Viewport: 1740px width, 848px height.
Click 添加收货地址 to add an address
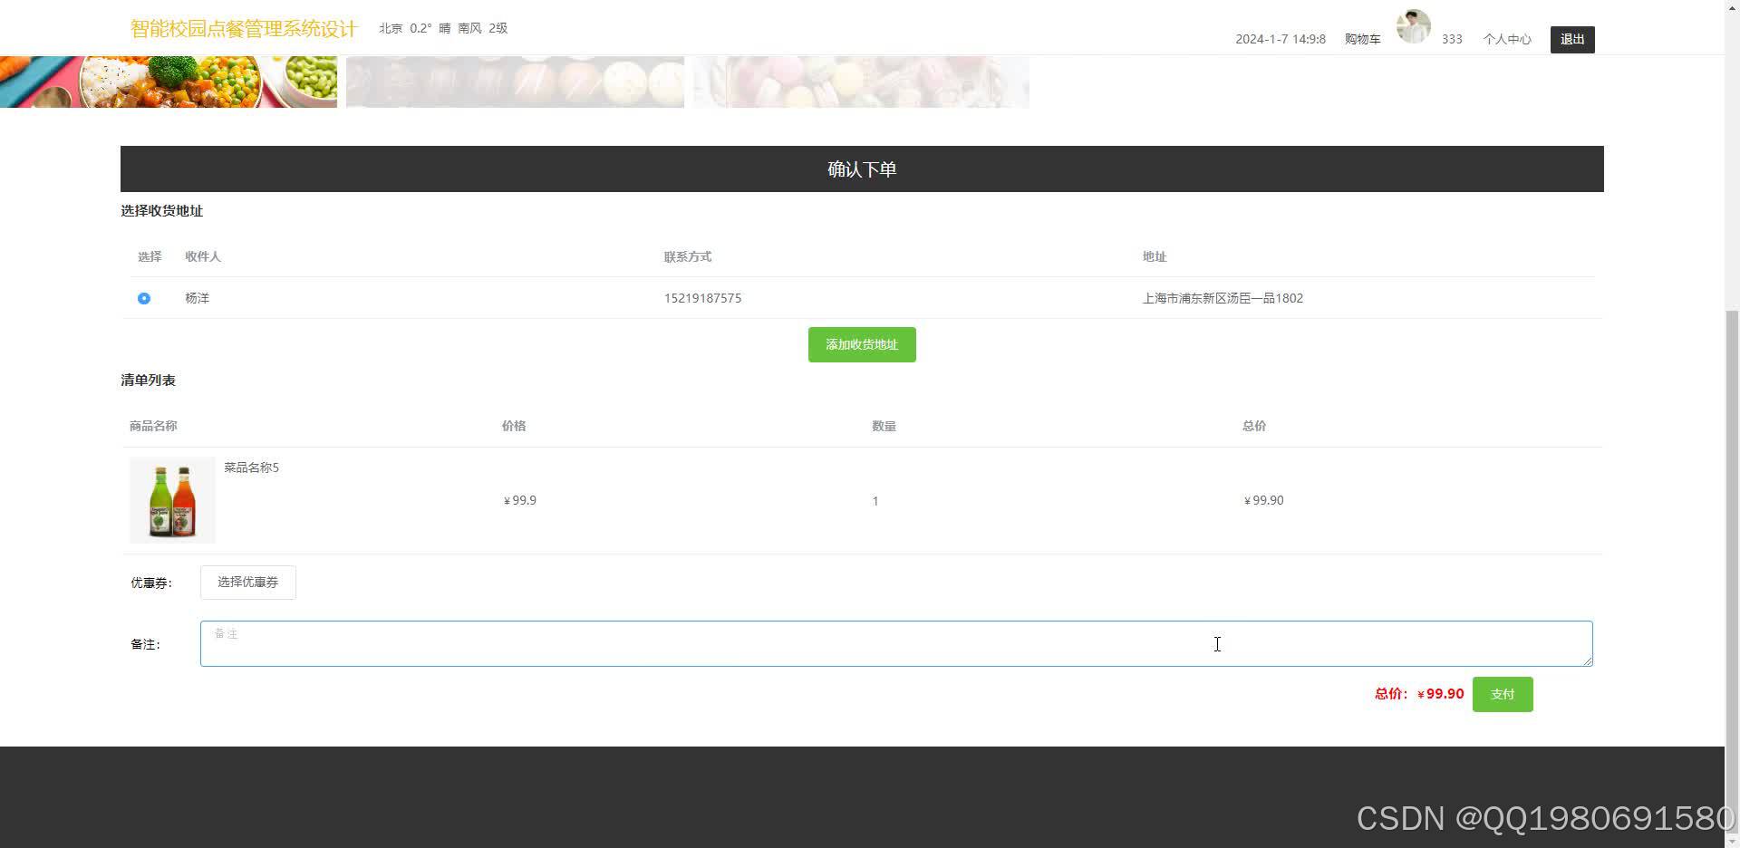tap(861, 344)
